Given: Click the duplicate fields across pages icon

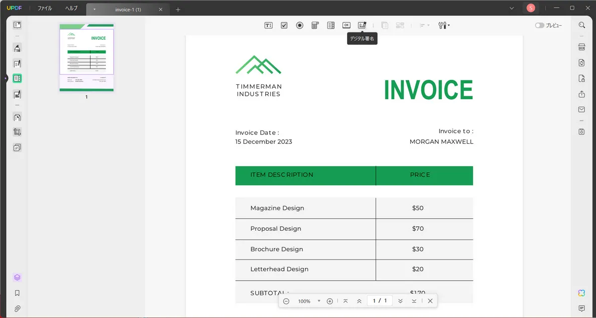Looking at the screenshot, I should 384,25.
